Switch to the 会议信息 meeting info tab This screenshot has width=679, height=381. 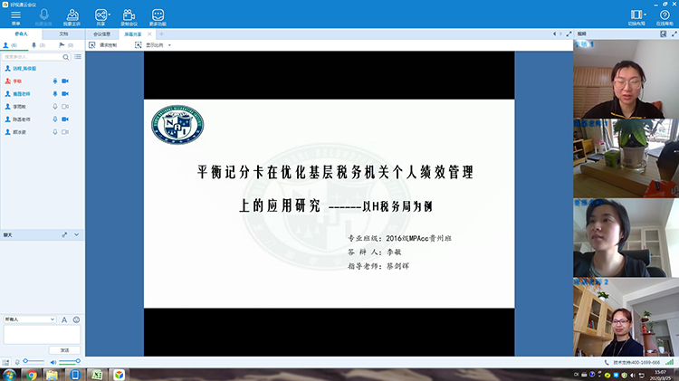click(103, 33)
